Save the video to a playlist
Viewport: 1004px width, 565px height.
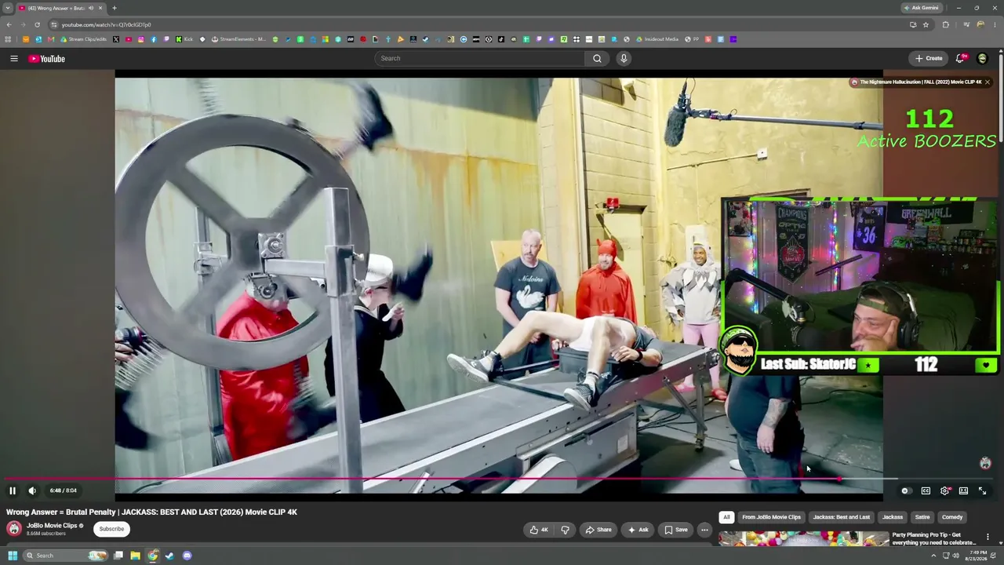[x=675, y=530]
